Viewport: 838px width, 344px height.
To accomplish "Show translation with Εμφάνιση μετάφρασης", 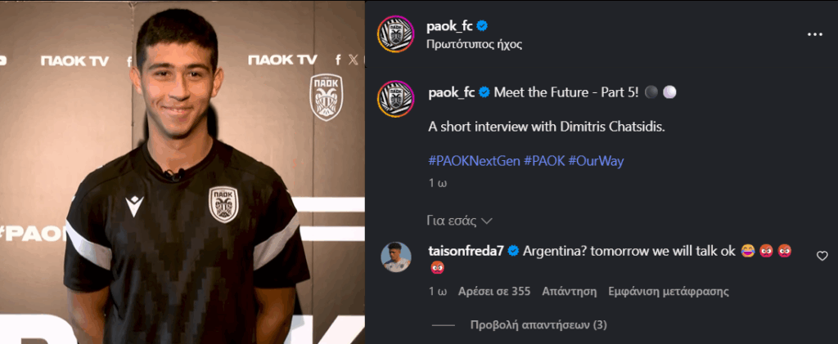I will point(669,292).
